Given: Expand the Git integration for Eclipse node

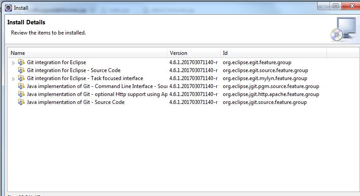Looking at the screenshot, I should [x=13, y=63].
